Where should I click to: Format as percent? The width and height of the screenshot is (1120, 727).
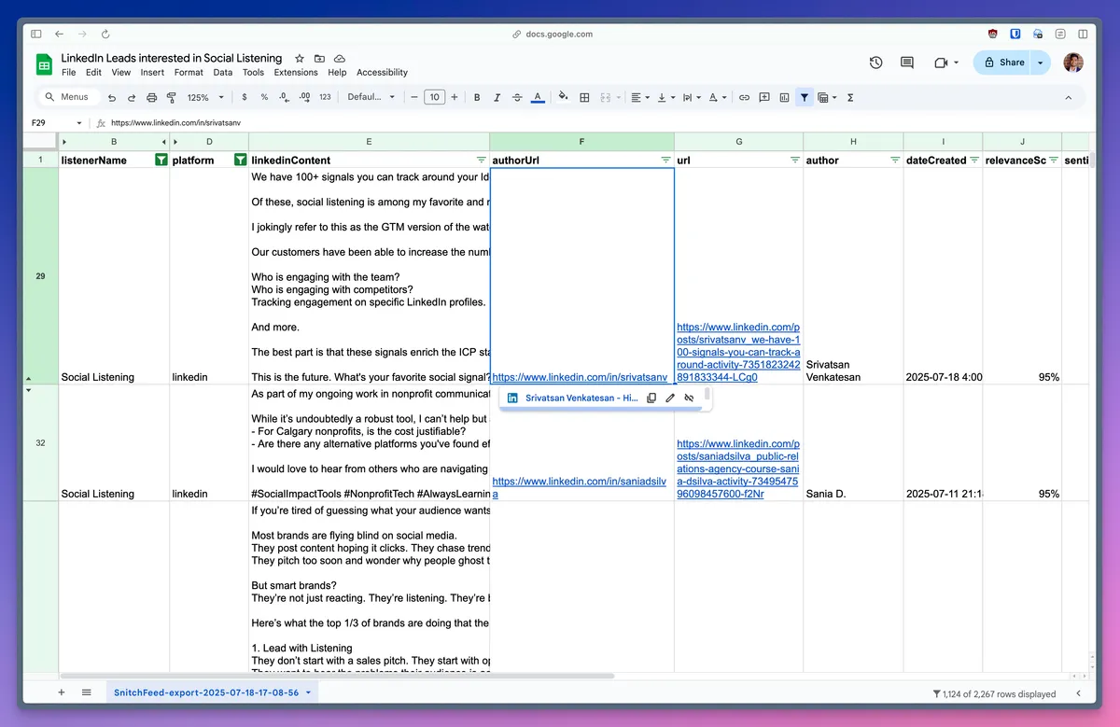pyautogui.click(x=264, y=97)
